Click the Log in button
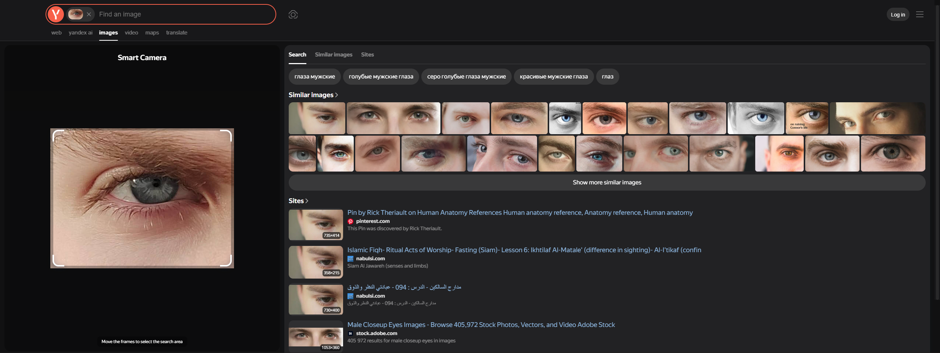 pos(897,15)
